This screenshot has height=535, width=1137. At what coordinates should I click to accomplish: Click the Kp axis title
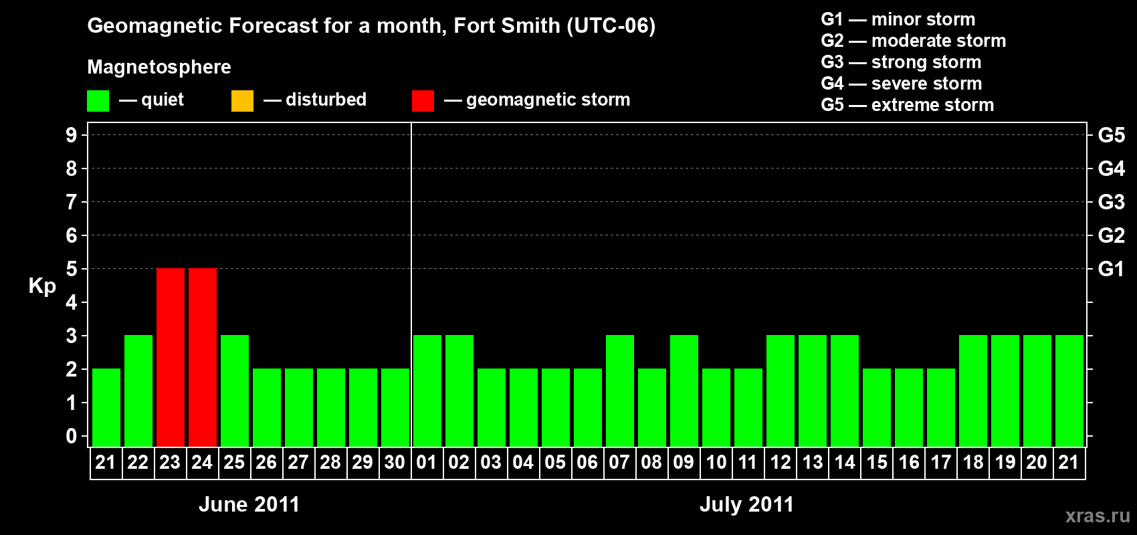42,286
